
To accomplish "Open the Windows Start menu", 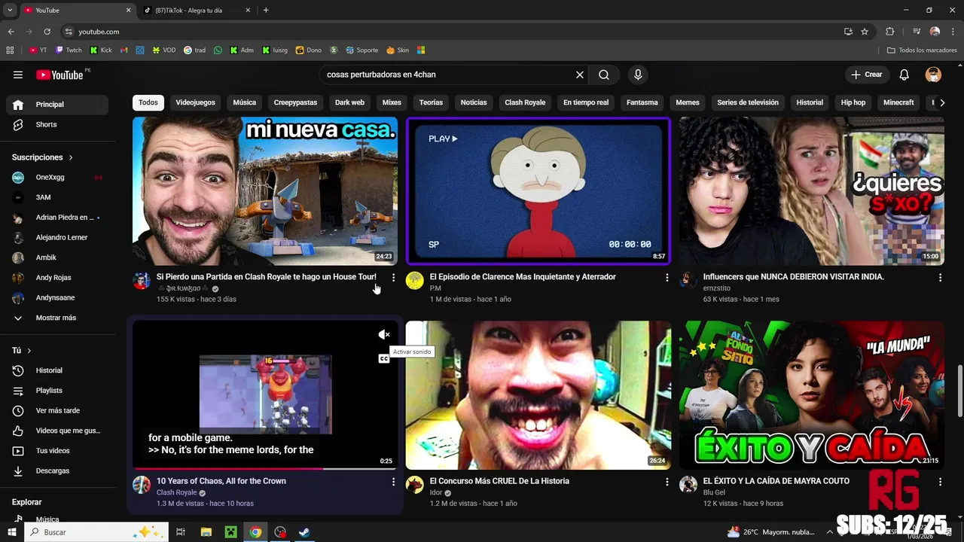I will pyautogui.click(x=11, y=532).
